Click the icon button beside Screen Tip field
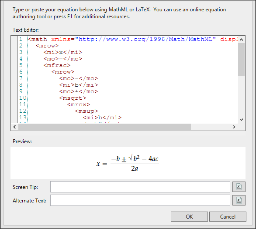Screen dimensions: 256x229 239,187
